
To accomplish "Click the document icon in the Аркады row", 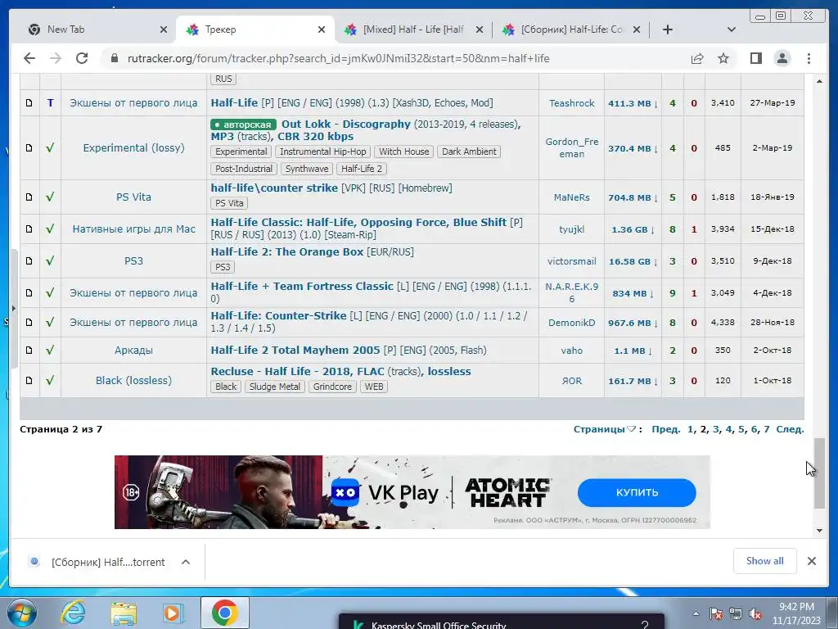I will point(29,351).
